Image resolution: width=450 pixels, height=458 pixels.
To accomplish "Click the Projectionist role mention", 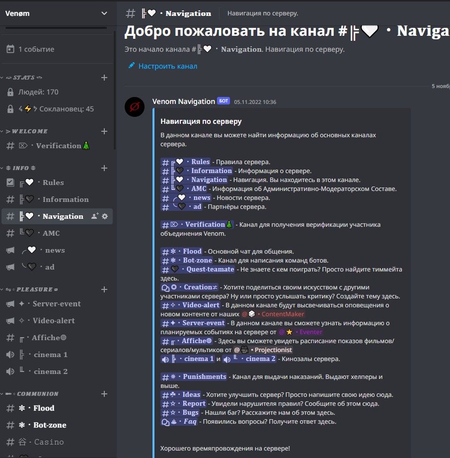I will [263, 350].
